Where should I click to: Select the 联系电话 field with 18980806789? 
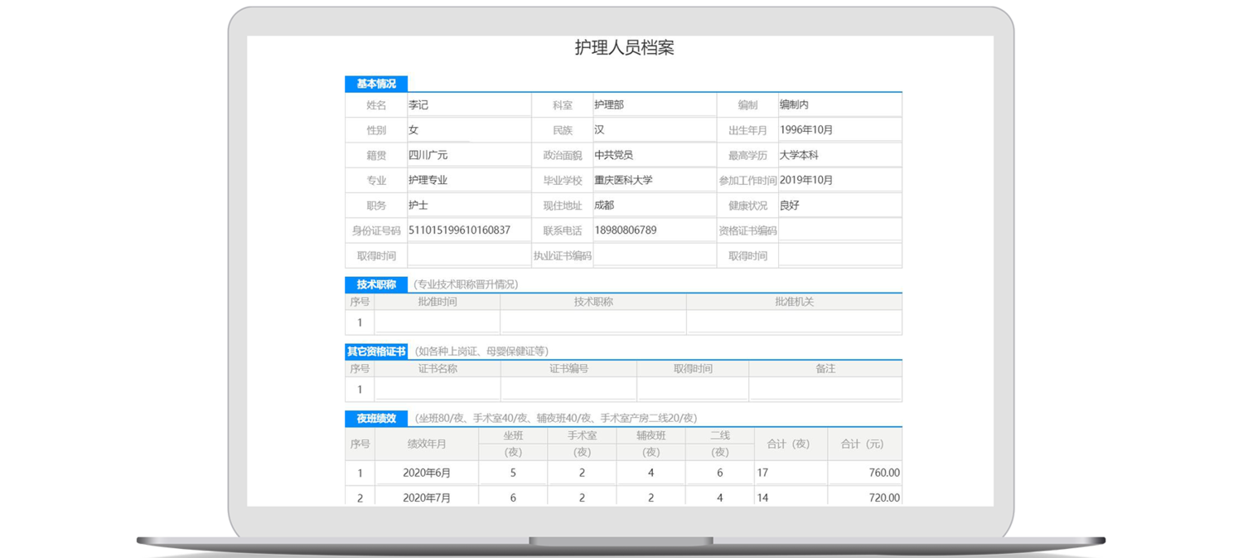click(x=654, y=230)
